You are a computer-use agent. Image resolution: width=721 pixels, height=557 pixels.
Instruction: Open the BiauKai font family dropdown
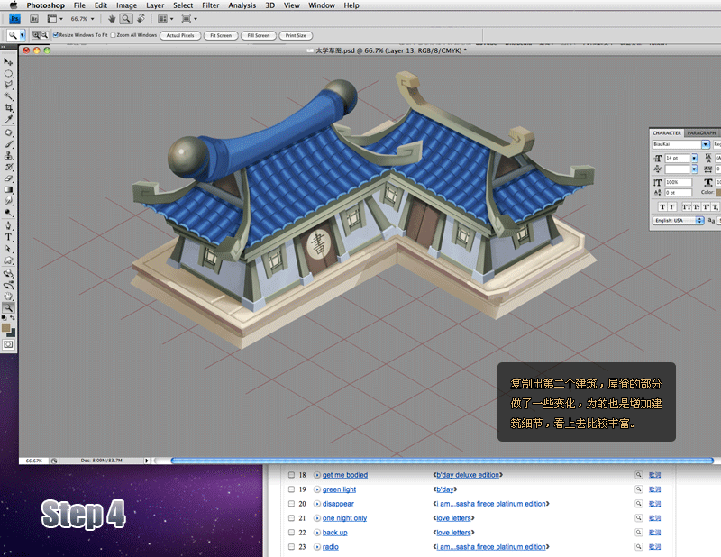tap(706, 144)
